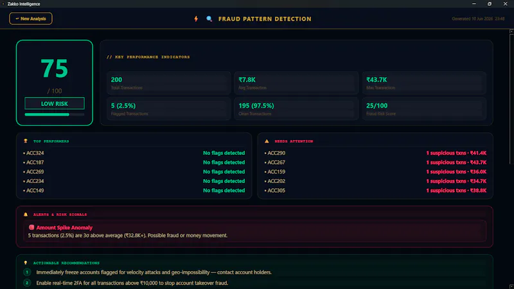The image size is (514, 289).
Task: Click the Generated timestamp text
Action: pos(478,19)
